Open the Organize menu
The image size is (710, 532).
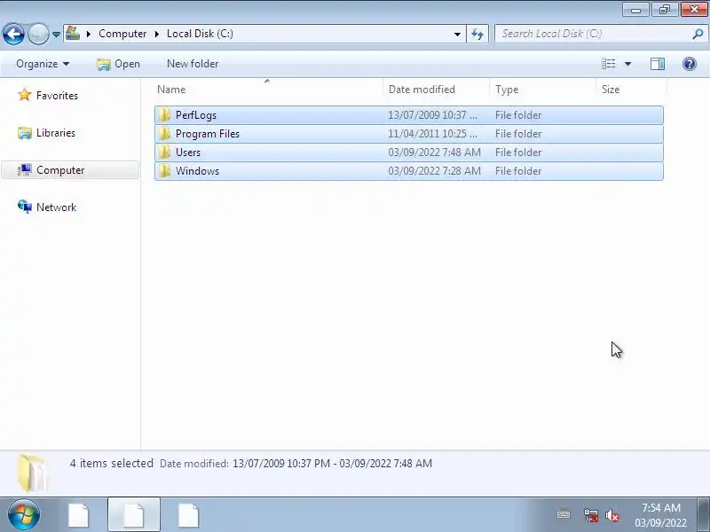[43, 64]
